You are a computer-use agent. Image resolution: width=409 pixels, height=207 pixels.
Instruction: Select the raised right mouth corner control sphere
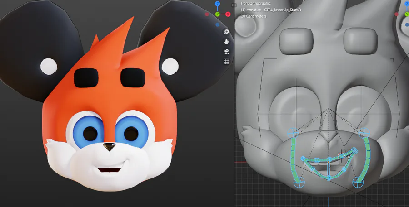coord(354,150)
